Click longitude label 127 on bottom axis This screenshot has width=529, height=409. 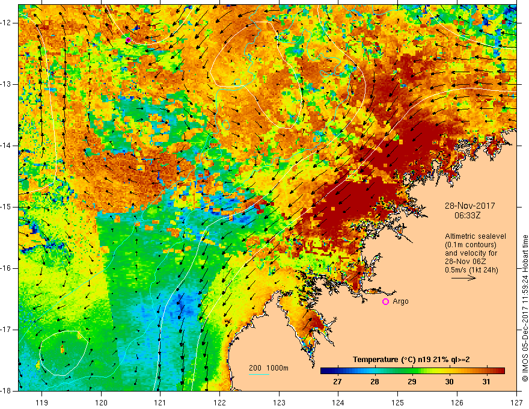516,402
